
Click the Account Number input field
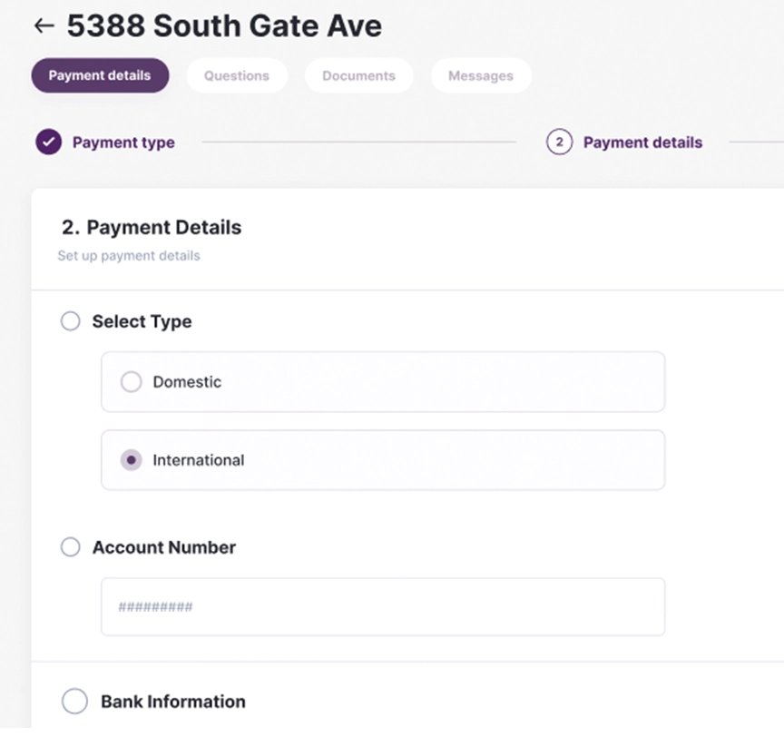[x=383, y=606]
